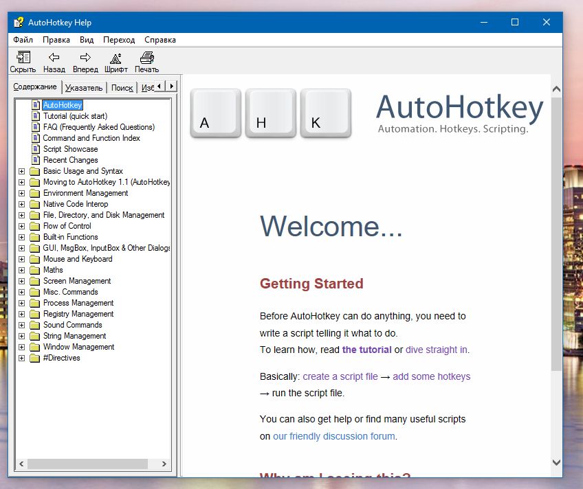This screenshot has height=489, width=583.
Task: Expand the Flow of Control folder
Action: 22,226
